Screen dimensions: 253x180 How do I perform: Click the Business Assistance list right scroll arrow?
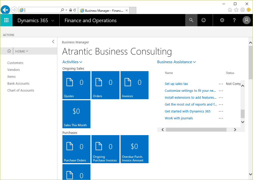pos(235,130)
